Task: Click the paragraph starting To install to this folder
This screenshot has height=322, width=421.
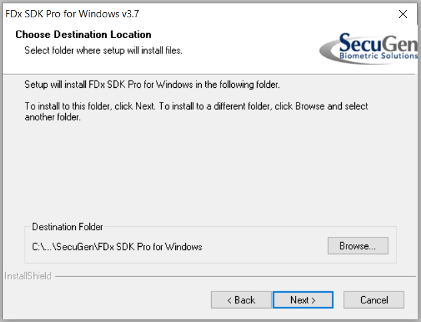Action: tap(197, 112)
